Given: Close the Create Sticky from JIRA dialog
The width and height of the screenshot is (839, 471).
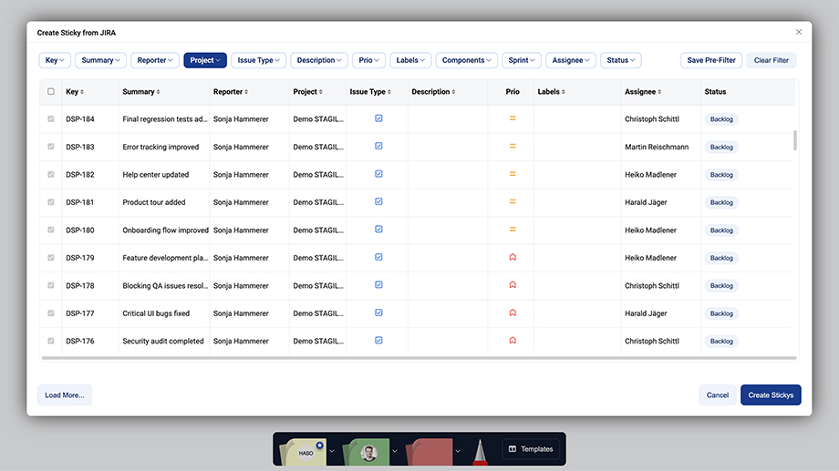Looking at the screenshot, I should pos(799,32).
